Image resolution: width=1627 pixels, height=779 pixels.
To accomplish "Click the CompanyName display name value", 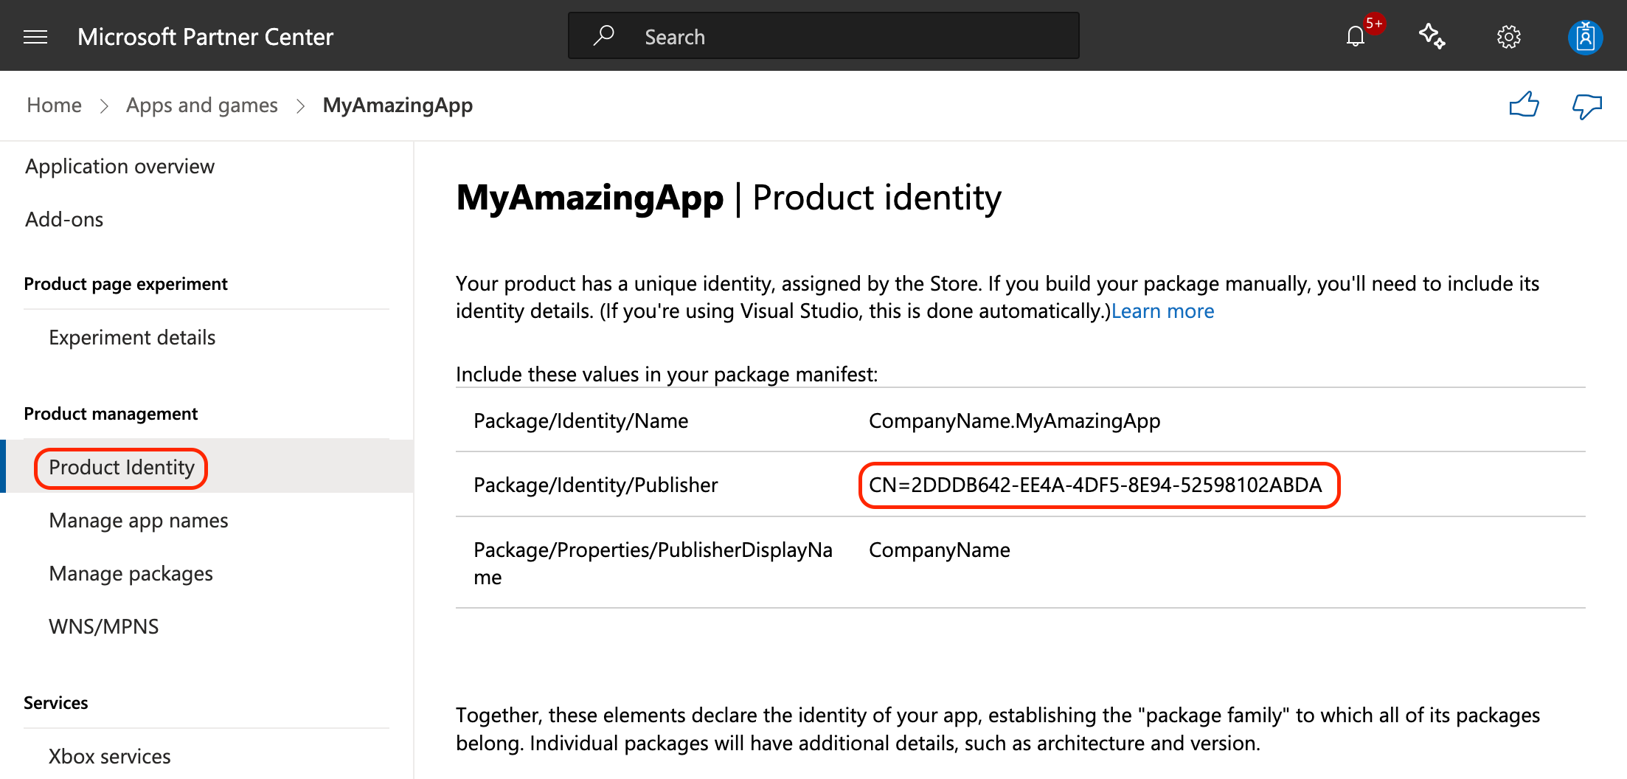I will [939, 550].
